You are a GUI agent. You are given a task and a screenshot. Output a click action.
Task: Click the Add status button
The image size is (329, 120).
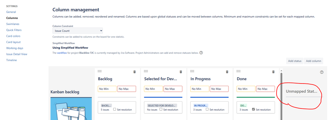click(x=295, y=61)
